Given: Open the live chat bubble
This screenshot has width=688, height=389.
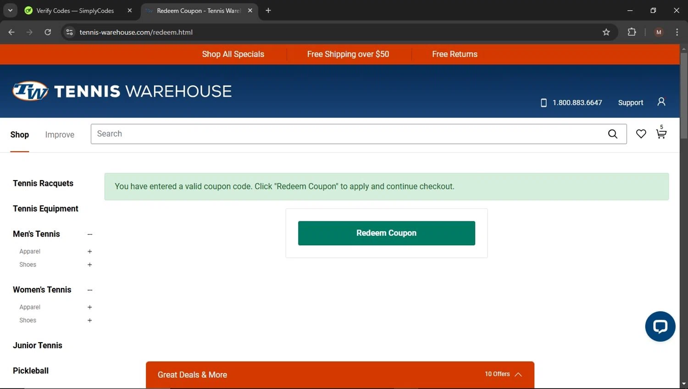Looking at the screenshot, I should pos(660,327).
